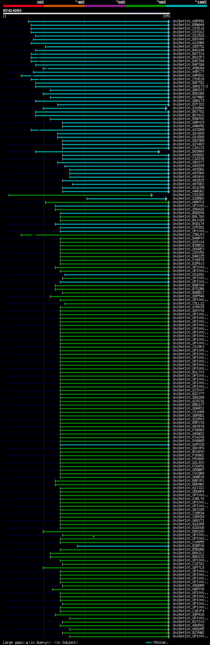Select hit label UniRef100_Q08682

pyautogui.click(x=188, y=155)
